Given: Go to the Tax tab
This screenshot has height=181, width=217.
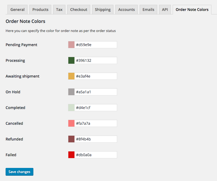Looking at the screenshot, I should [x=59, y=10].
